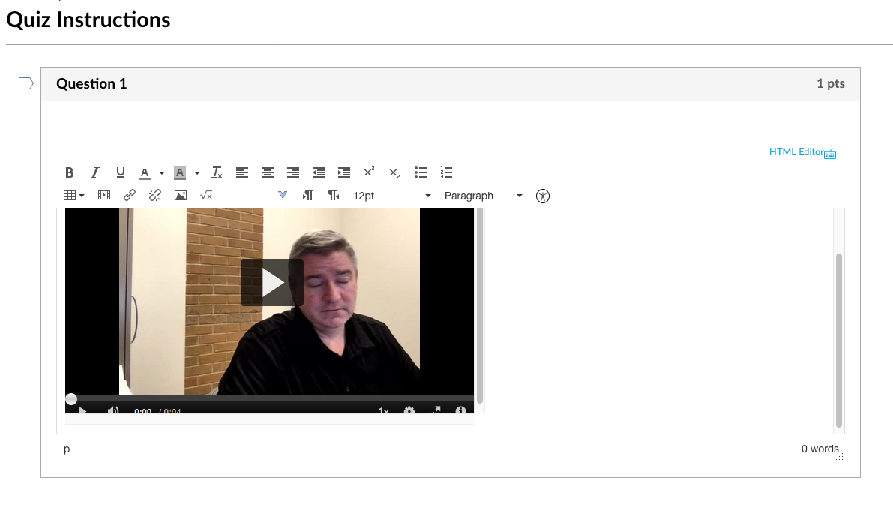Image resolution: width=893 pixels, height=507 pixels.
Task: Apply subscript formatting
Action: click(x=394, y=173)
